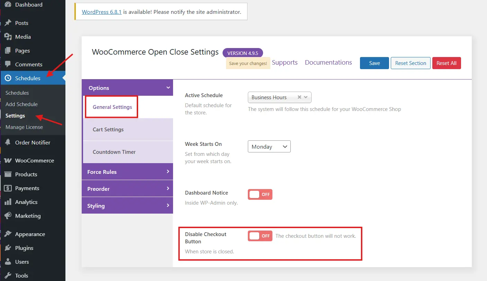Expand the Force Rules section
Image resolution: width=487 pixels, height=281 pixels.
point(127,172)
